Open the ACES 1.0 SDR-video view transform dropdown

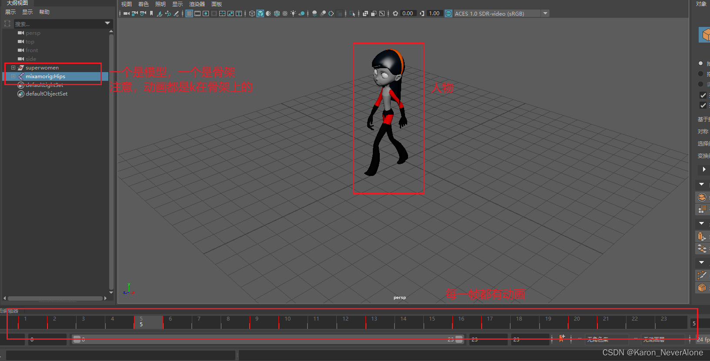[x=501, y=13]
